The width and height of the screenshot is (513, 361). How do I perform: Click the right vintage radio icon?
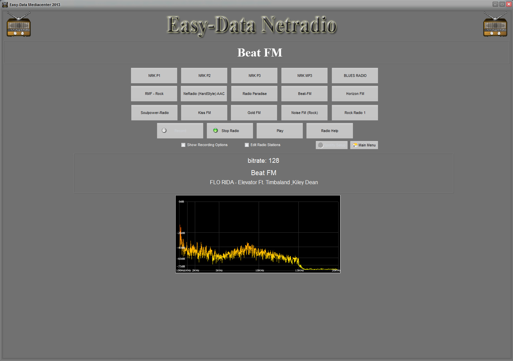click(x=495, y=24)
